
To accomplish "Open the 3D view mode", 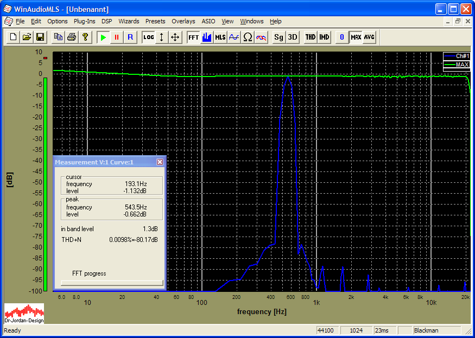I will pyautogui.click(x=293, y=37).
